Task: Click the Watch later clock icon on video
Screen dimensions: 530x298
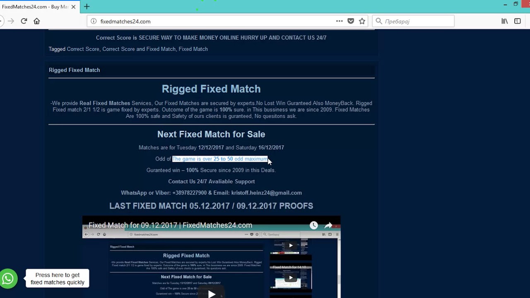Action: coord(314,225)
